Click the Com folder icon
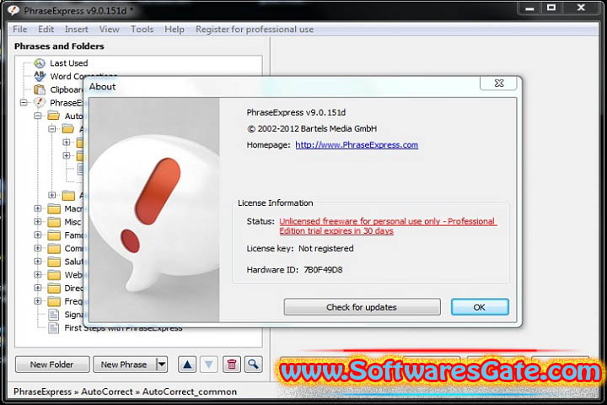 [54, 248]
